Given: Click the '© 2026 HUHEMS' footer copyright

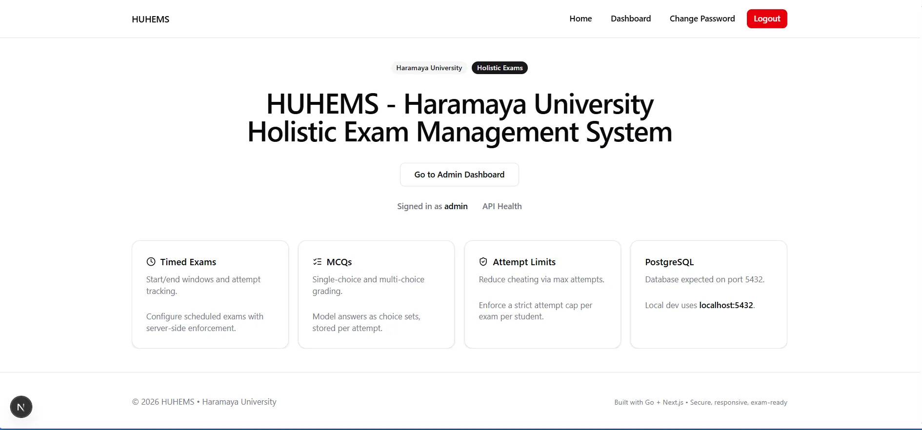Looking at the screenshot, I should coord(163,402).
